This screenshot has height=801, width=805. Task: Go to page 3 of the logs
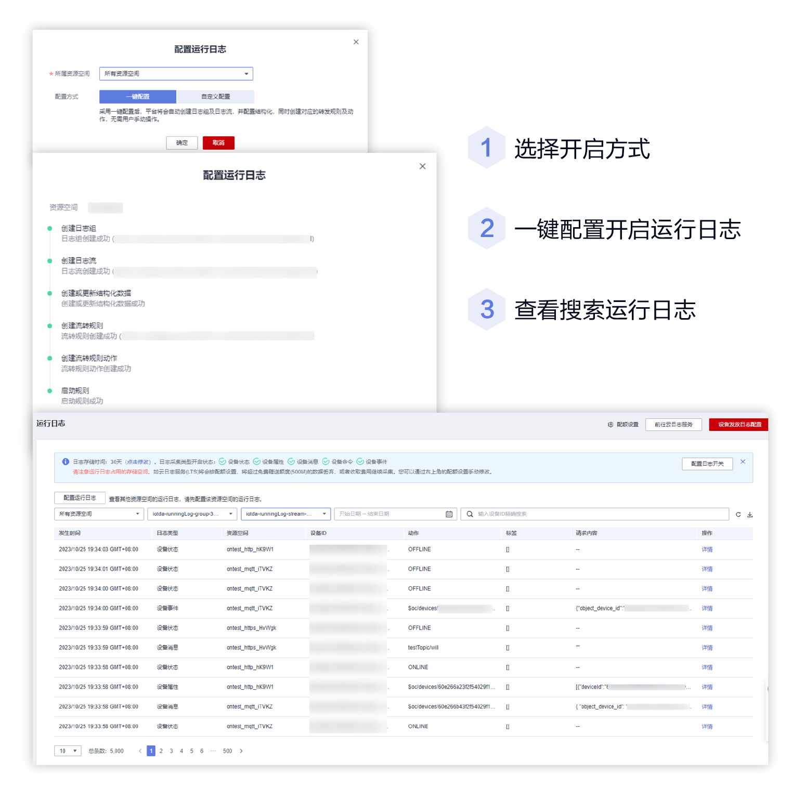[x=171, y=751]
